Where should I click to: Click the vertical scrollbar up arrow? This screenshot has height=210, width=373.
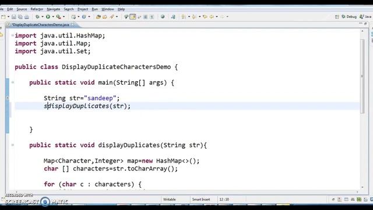click(x=363, y=31)
